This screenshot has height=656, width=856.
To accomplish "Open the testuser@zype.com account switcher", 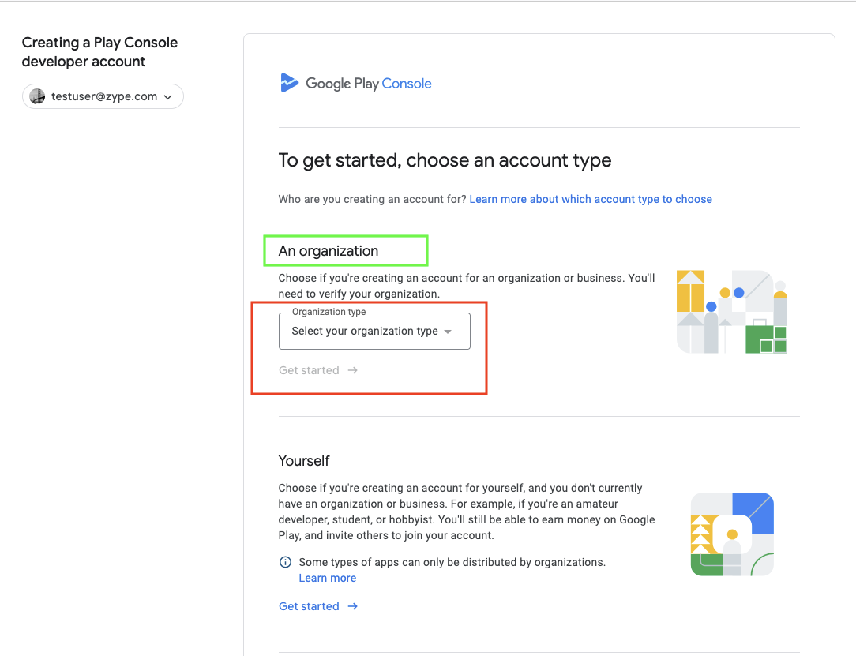I will (x=103, y=96).
